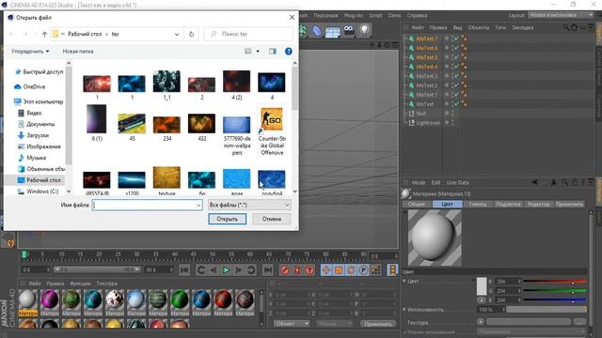The image size is (602, 338).
Task: Disable the green checkmark for MoText.2
Action: pos(456,85)
